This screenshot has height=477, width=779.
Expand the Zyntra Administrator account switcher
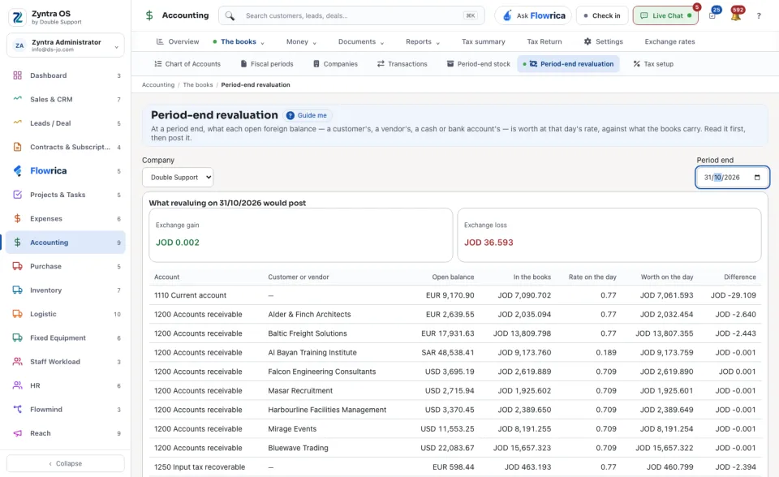[x=66, y=45]
